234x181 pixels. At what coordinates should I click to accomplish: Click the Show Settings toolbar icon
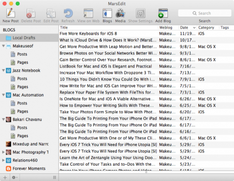click(x=140, y=13)
